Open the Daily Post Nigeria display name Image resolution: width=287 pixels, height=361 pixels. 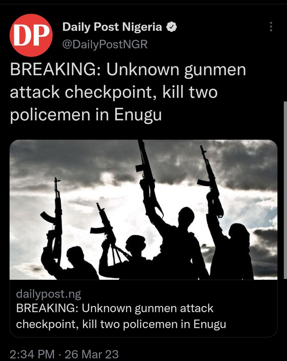(112, 27)
